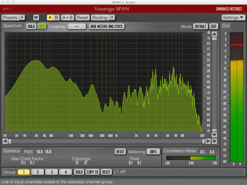The height and width of the screenshot is (185, 247).
Task: Open the Default mode selector
Action: tap(200, 26)
